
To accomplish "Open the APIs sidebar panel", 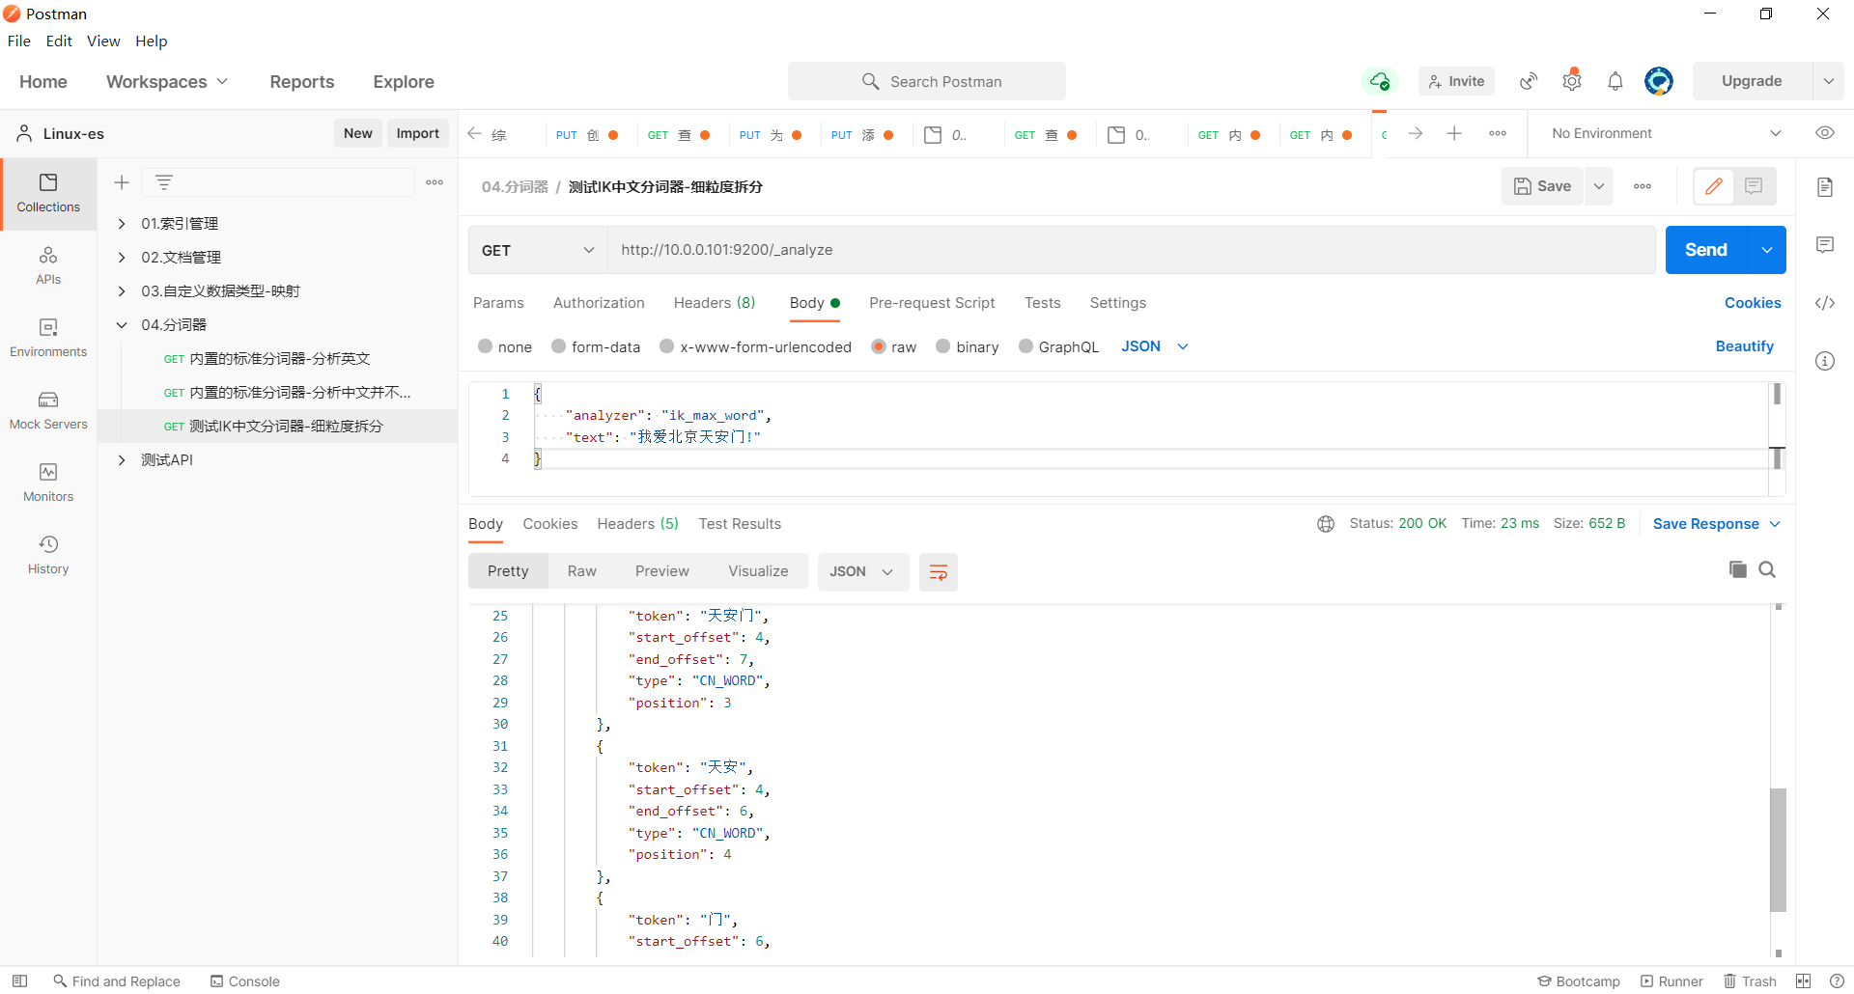I will click(48, 265).
